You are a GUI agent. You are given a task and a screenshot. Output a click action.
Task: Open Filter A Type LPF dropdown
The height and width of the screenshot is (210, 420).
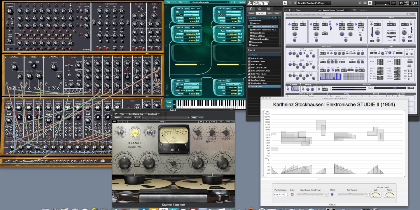coord(191,31)
